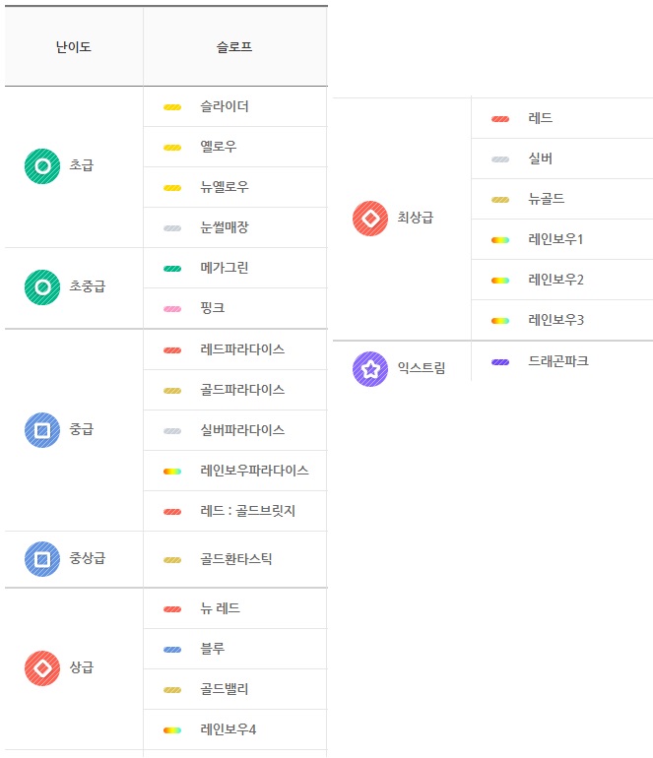Screen dimensions: 653x758
Task: Click the 슬로프 column header
Action: (234, 46)
